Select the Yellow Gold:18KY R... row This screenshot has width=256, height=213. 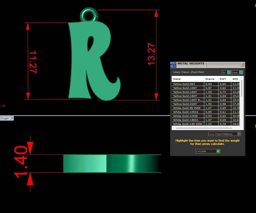205,100
